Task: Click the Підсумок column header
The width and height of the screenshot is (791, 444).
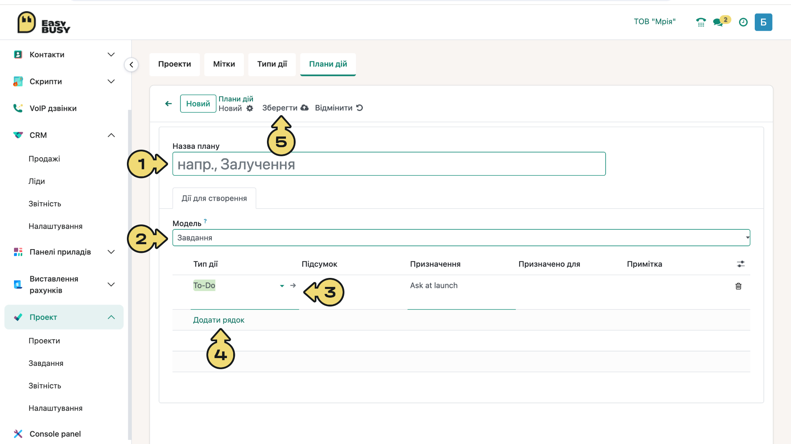Action: pyautogui.click(x=319, y=264)
